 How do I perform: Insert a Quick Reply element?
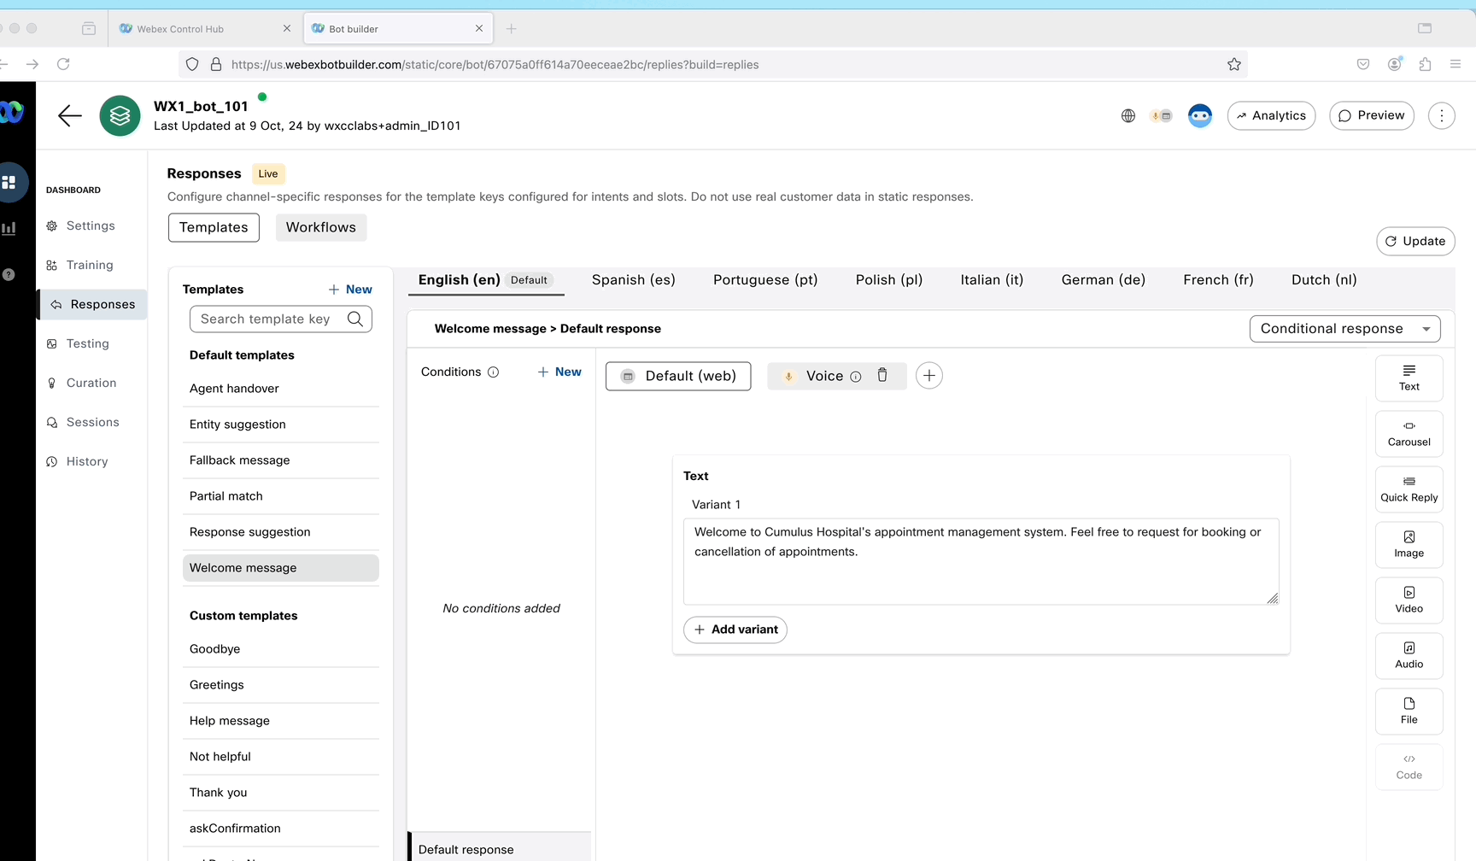(1409, 489)
